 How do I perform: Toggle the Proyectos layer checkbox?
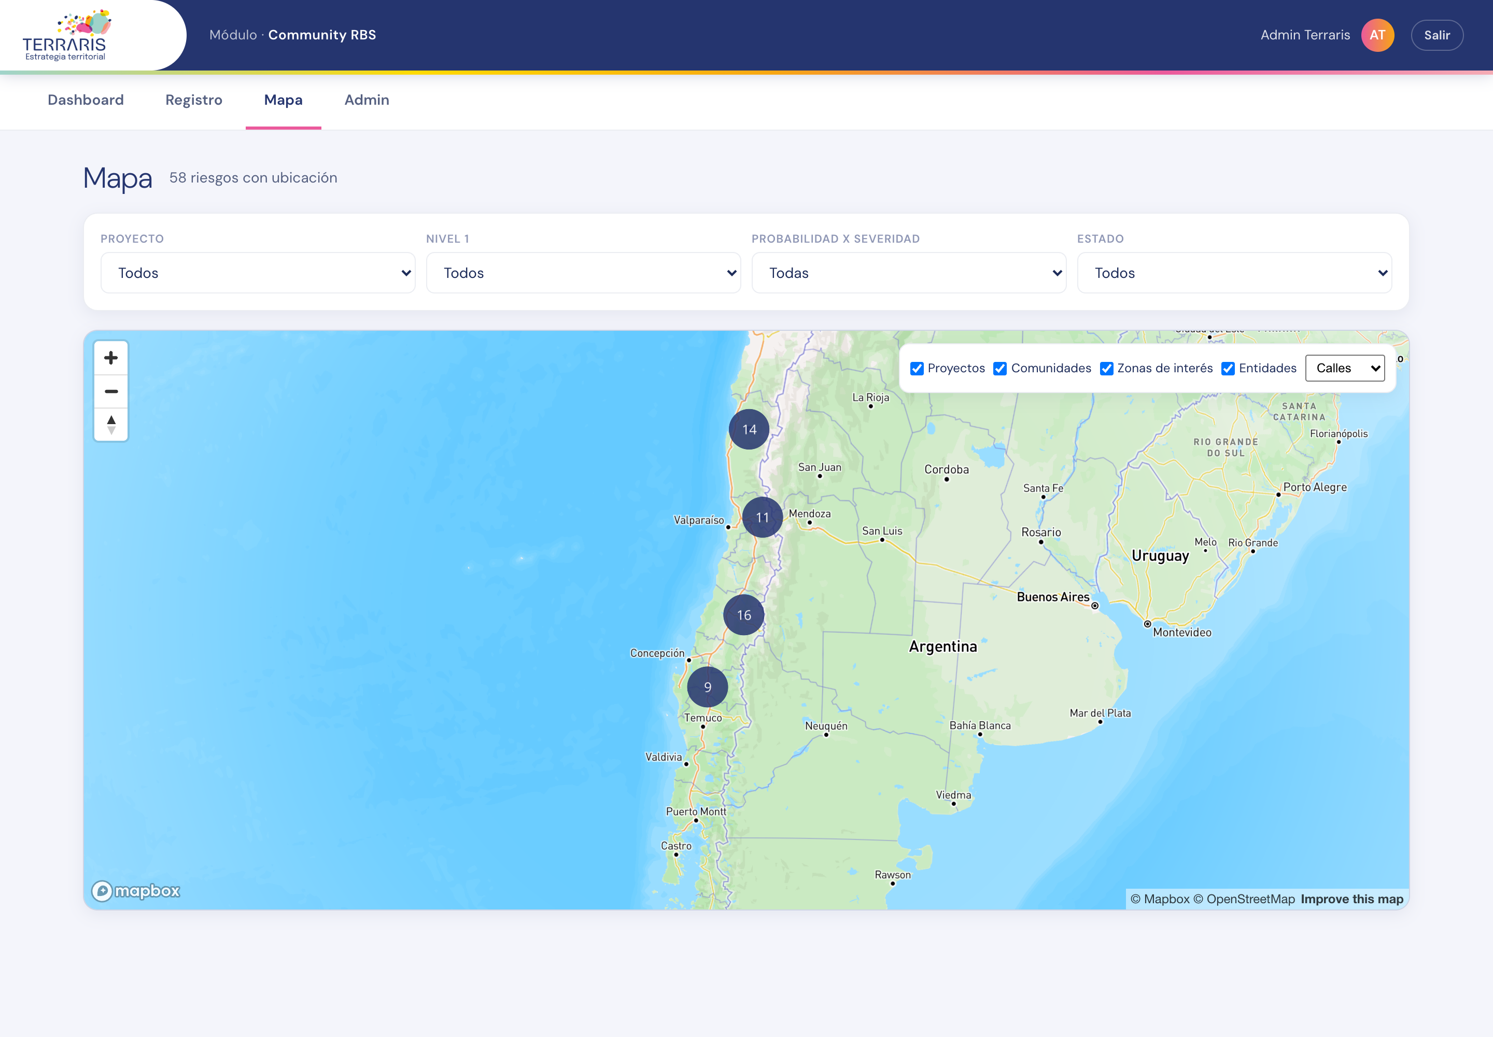tap(917, 369)
